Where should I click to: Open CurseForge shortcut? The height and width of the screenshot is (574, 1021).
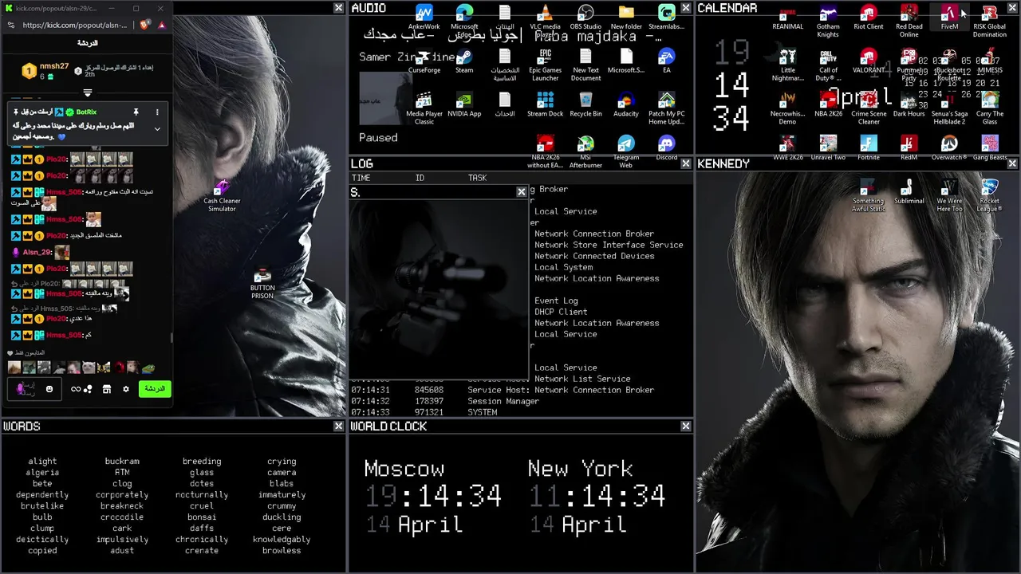[424, 61]
